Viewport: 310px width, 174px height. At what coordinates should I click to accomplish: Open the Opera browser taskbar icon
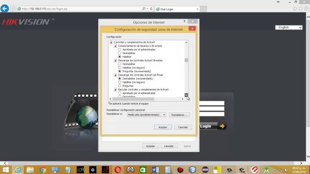[x=118, y=169]
